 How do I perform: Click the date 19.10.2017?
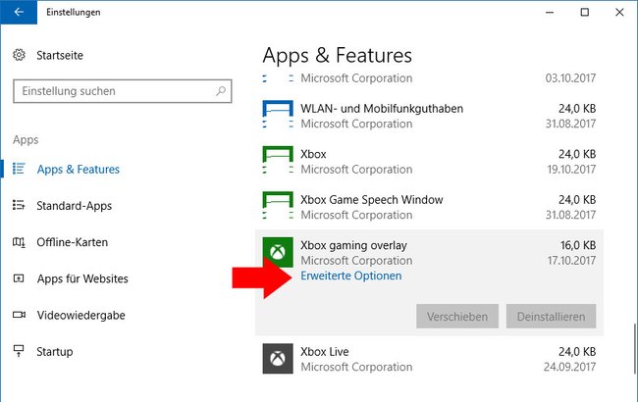[x=571, y=169]
